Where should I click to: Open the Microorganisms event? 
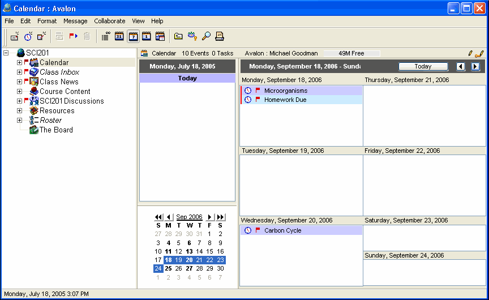pos(286,91)
